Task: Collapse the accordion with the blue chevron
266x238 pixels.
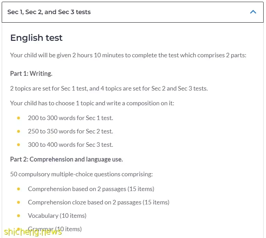Action: (253, 12)
